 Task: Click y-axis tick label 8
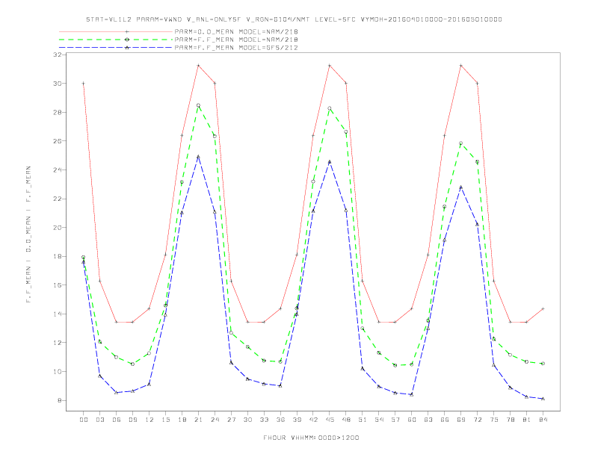(x=59, y=400)
